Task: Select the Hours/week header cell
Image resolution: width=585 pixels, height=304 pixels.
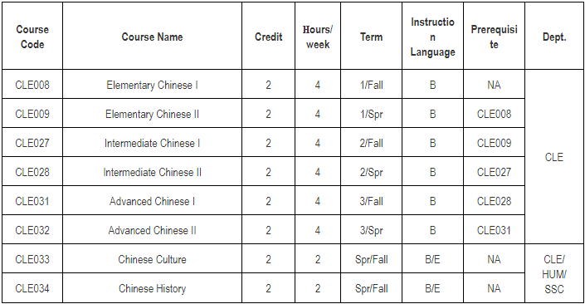Action: click(x=318, y=37)
